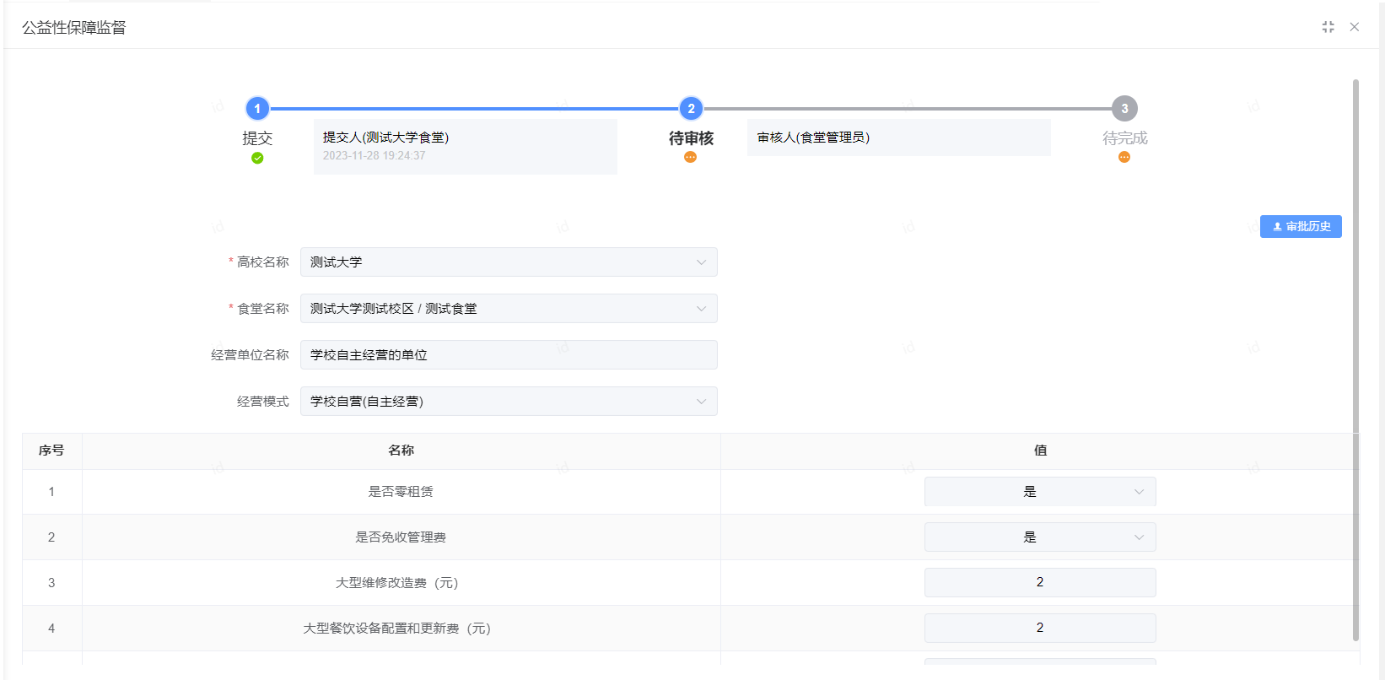Click the 大型餐饮设备配置和更新费 value field

tap(1039, 629)
